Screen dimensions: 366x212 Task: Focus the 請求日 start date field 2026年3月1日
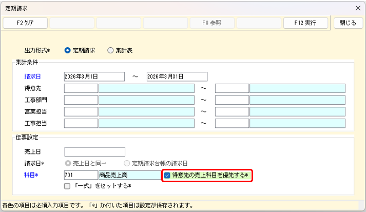pos(94,76)
